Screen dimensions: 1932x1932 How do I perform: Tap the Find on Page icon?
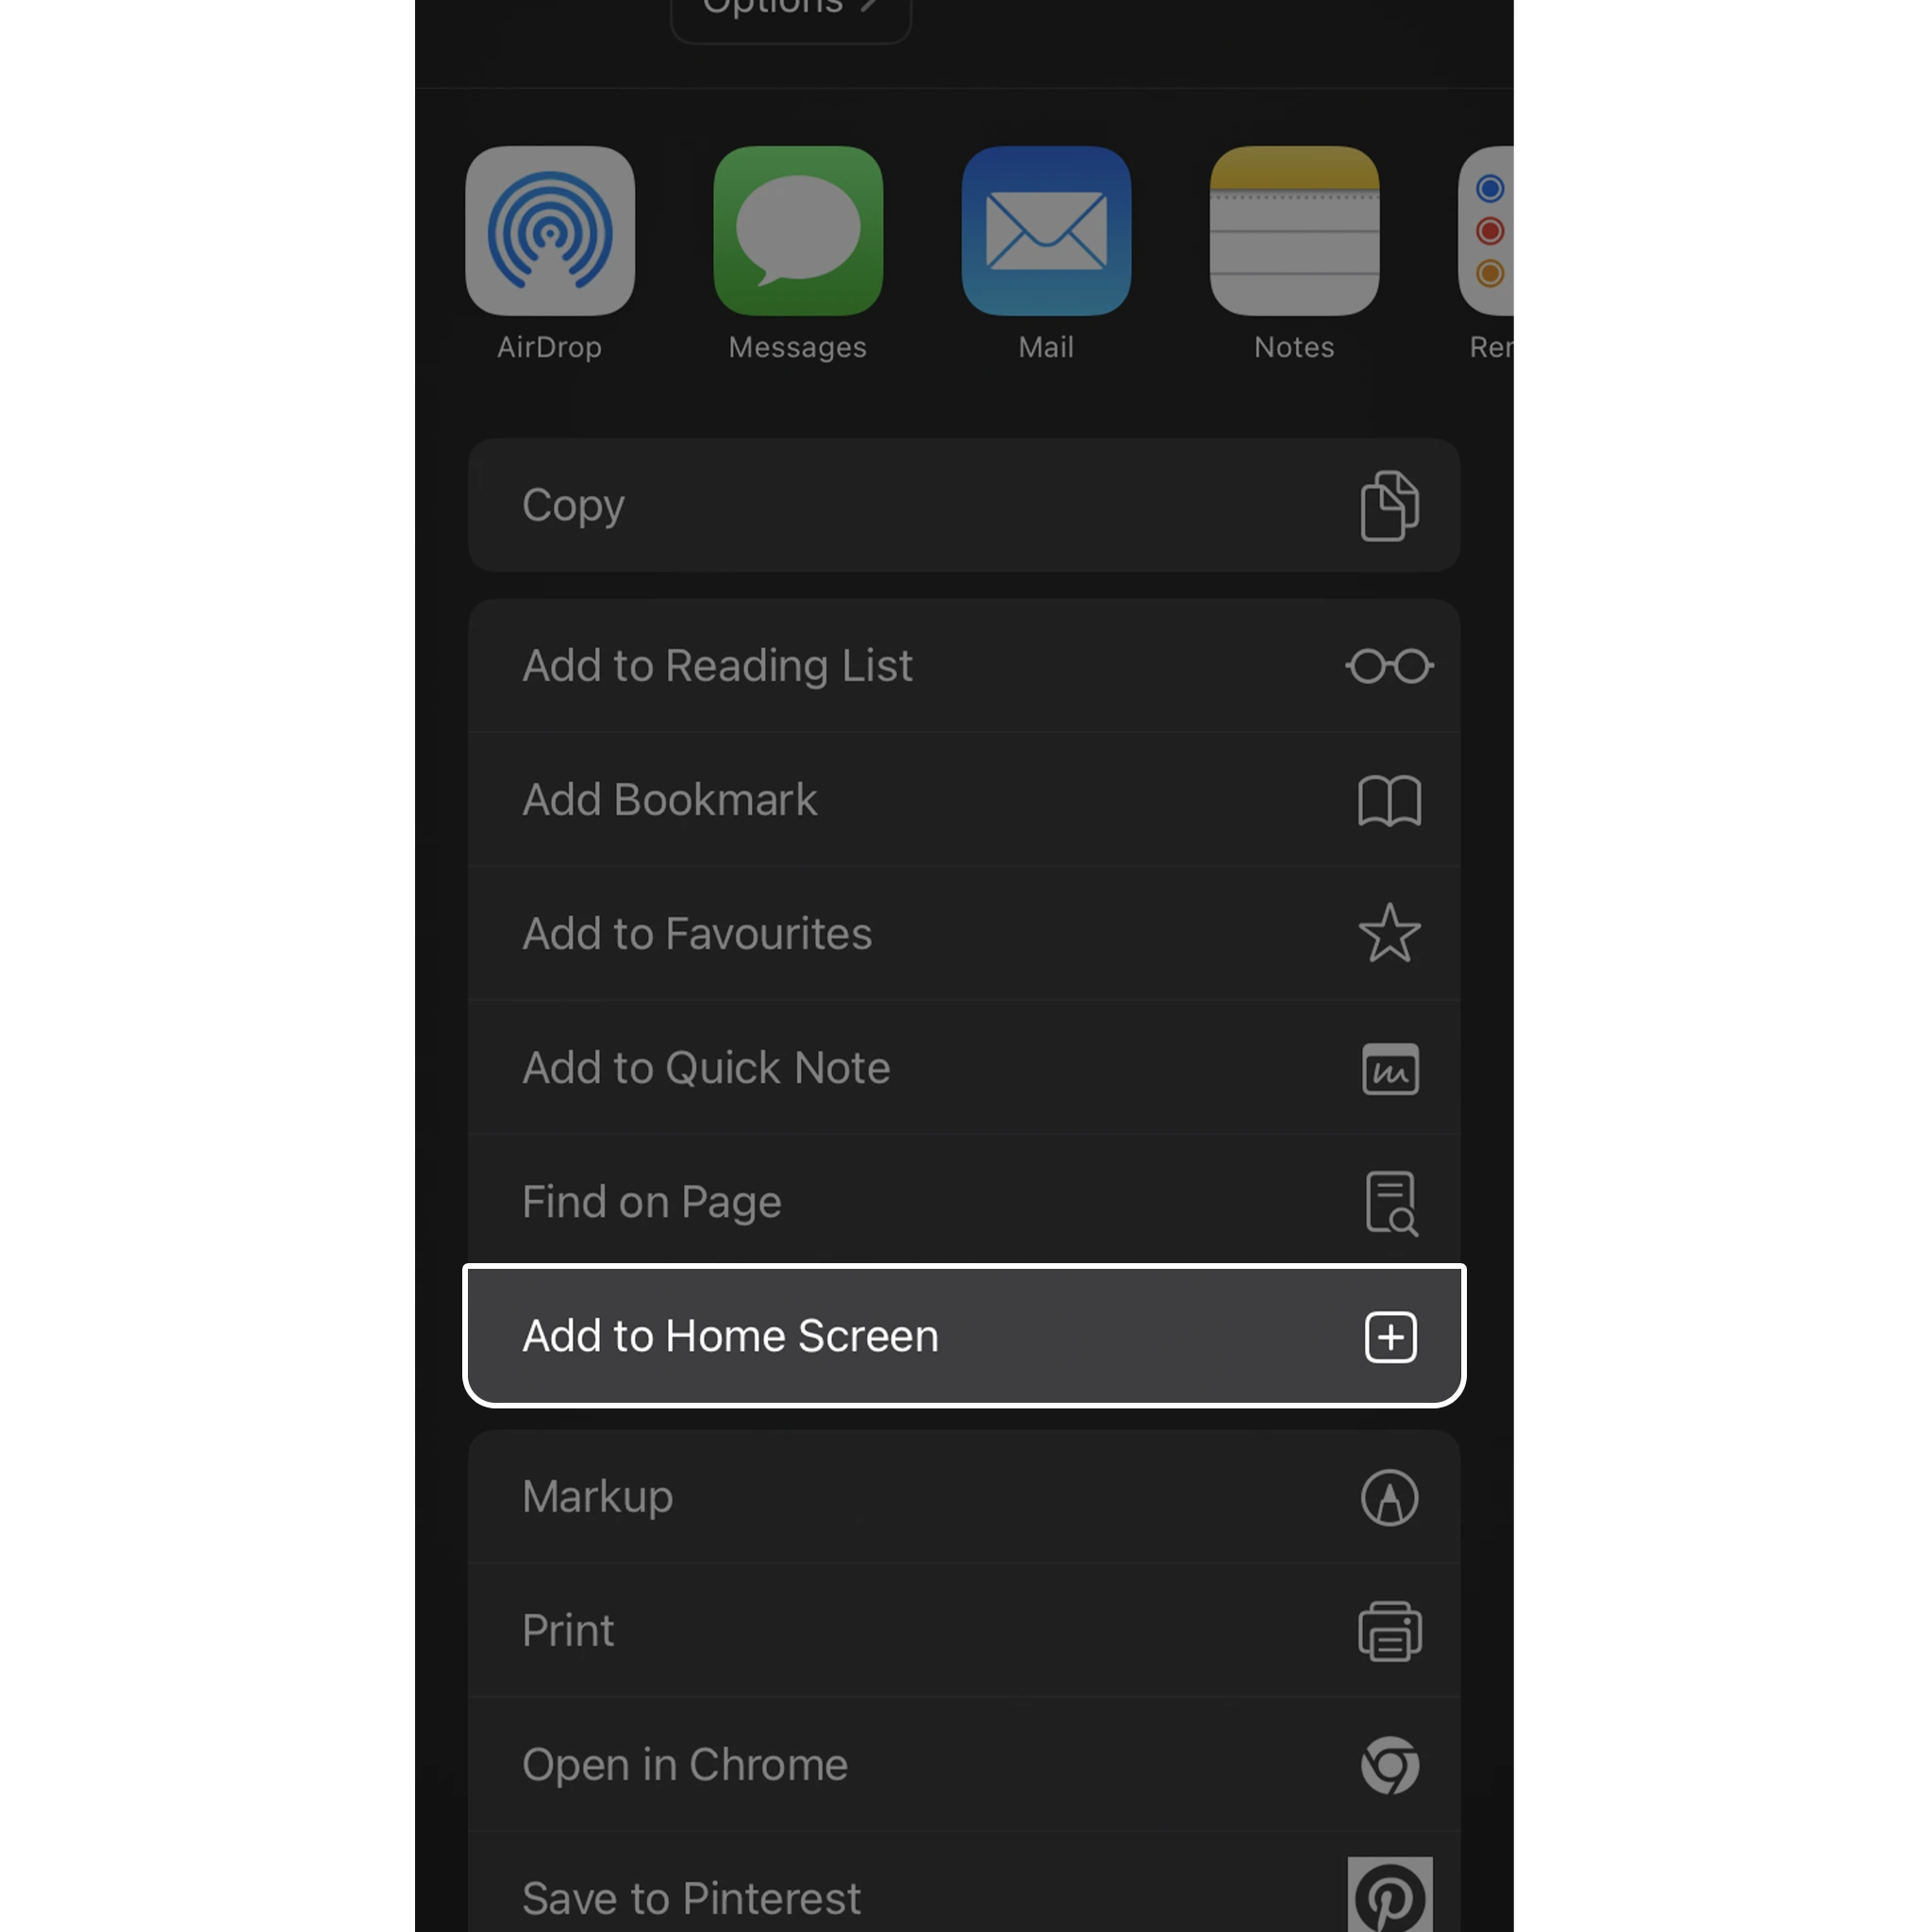(x=1389, y=1203)
